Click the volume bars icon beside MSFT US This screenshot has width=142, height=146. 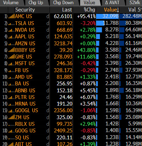[12, 63]
